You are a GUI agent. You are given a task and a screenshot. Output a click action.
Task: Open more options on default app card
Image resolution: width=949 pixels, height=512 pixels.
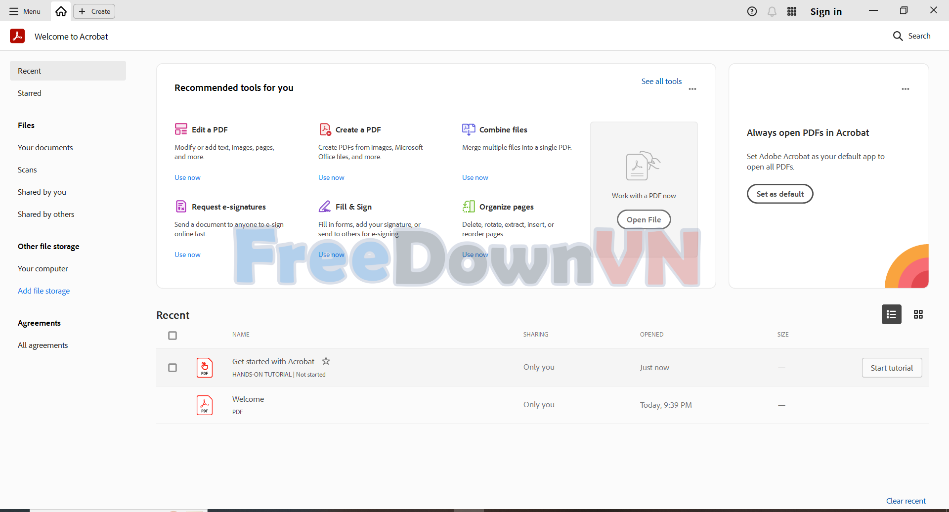pos(905,89)
